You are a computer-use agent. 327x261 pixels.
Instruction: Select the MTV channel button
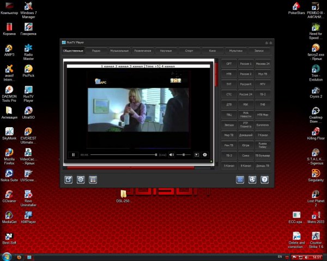pos(263,84)
